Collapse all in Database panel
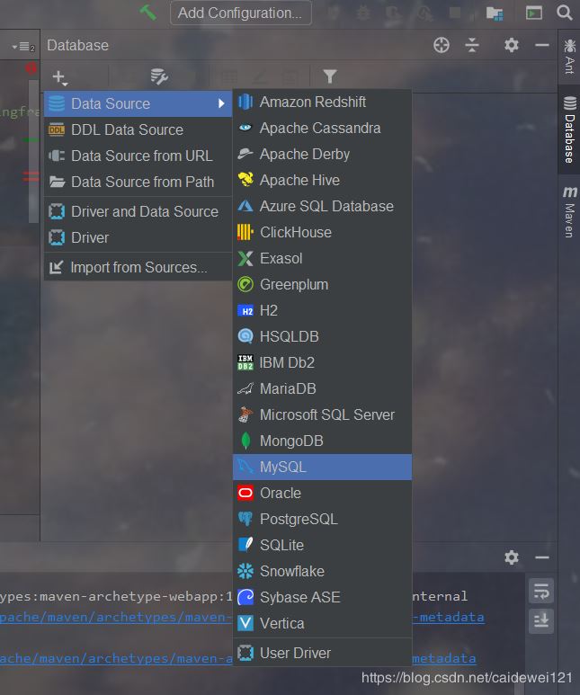This screenshot has width=580, height=695. (x=472, y=45)
